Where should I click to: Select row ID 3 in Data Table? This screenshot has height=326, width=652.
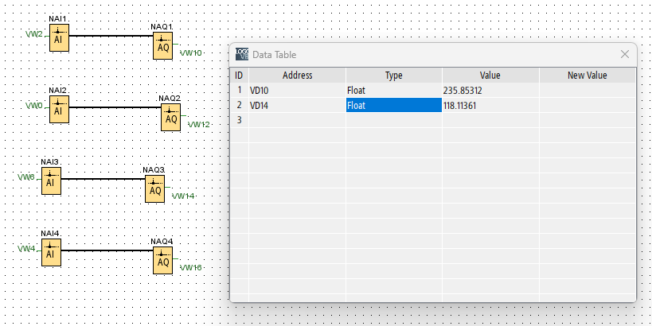coord(239,120)
